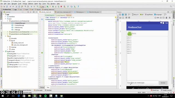Click the notification bell icon in Preview toolbar
This screenshot has width=175, height=98.
[170, 18]
